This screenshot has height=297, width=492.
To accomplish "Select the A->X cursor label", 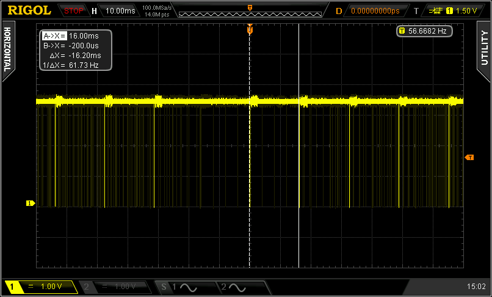I will [x=54, y=36].
